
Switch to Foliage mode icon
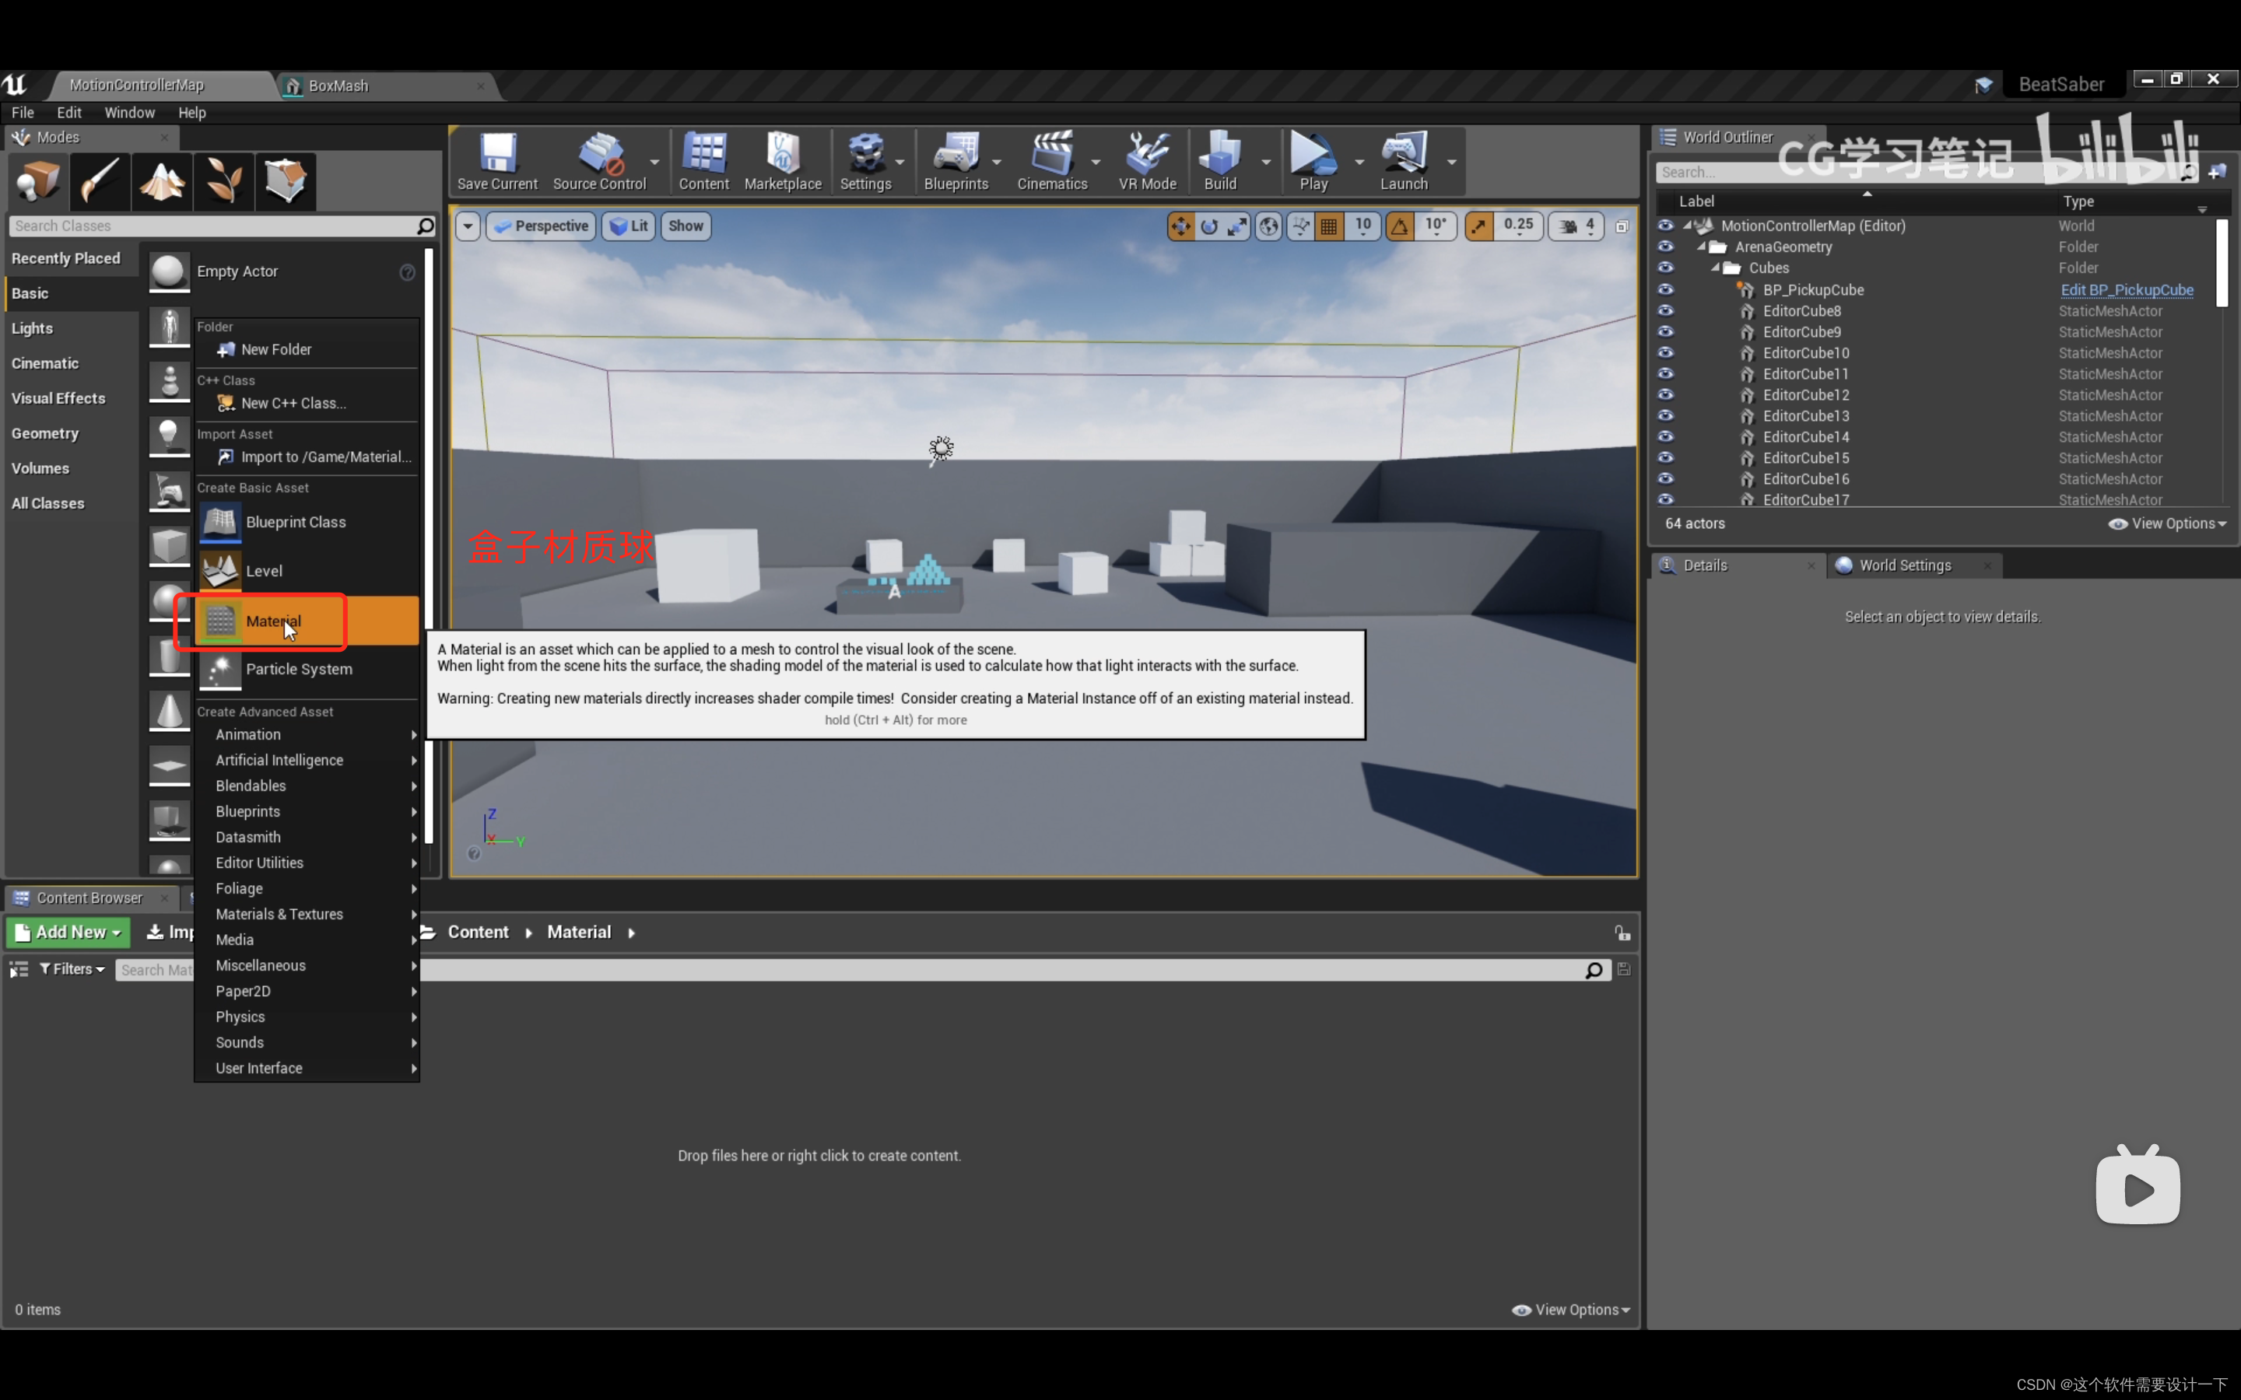coord(224,180)
